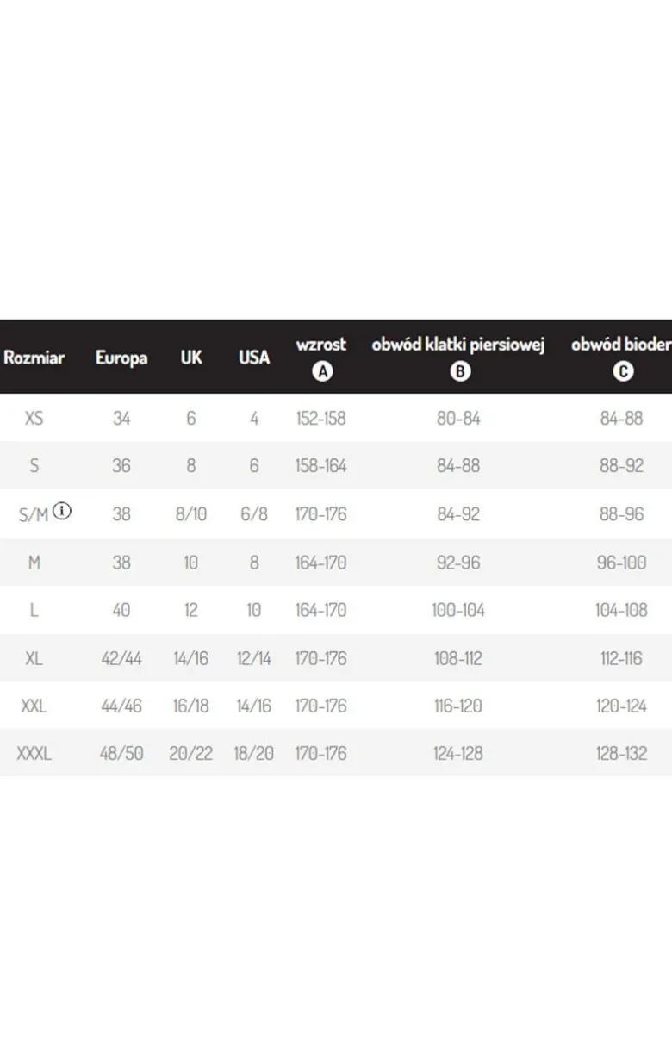Click the circled B icon under obwód klatki piersiowej

pos(460,371)
